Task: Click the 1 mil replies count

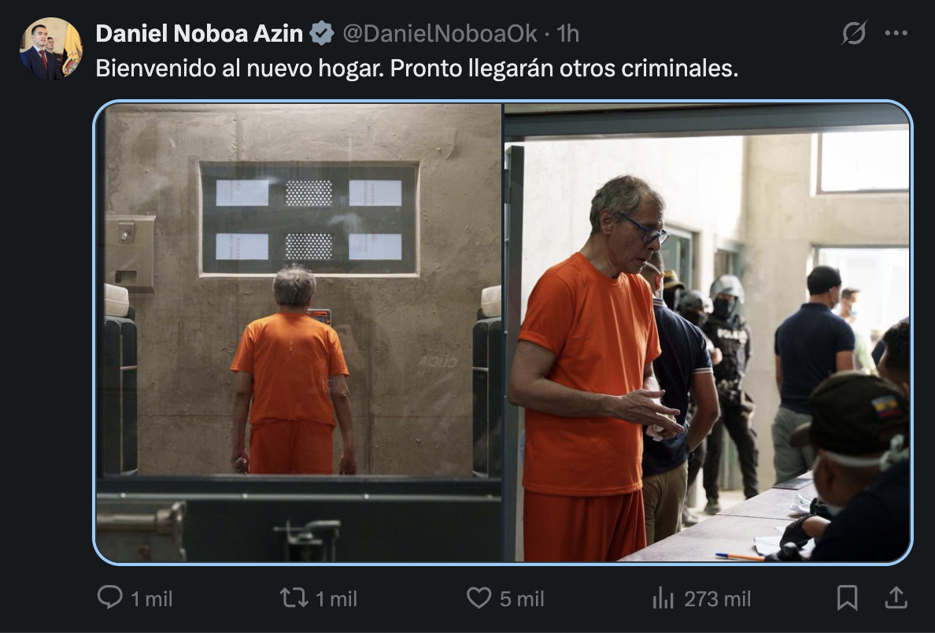Action: coord(151,599)
